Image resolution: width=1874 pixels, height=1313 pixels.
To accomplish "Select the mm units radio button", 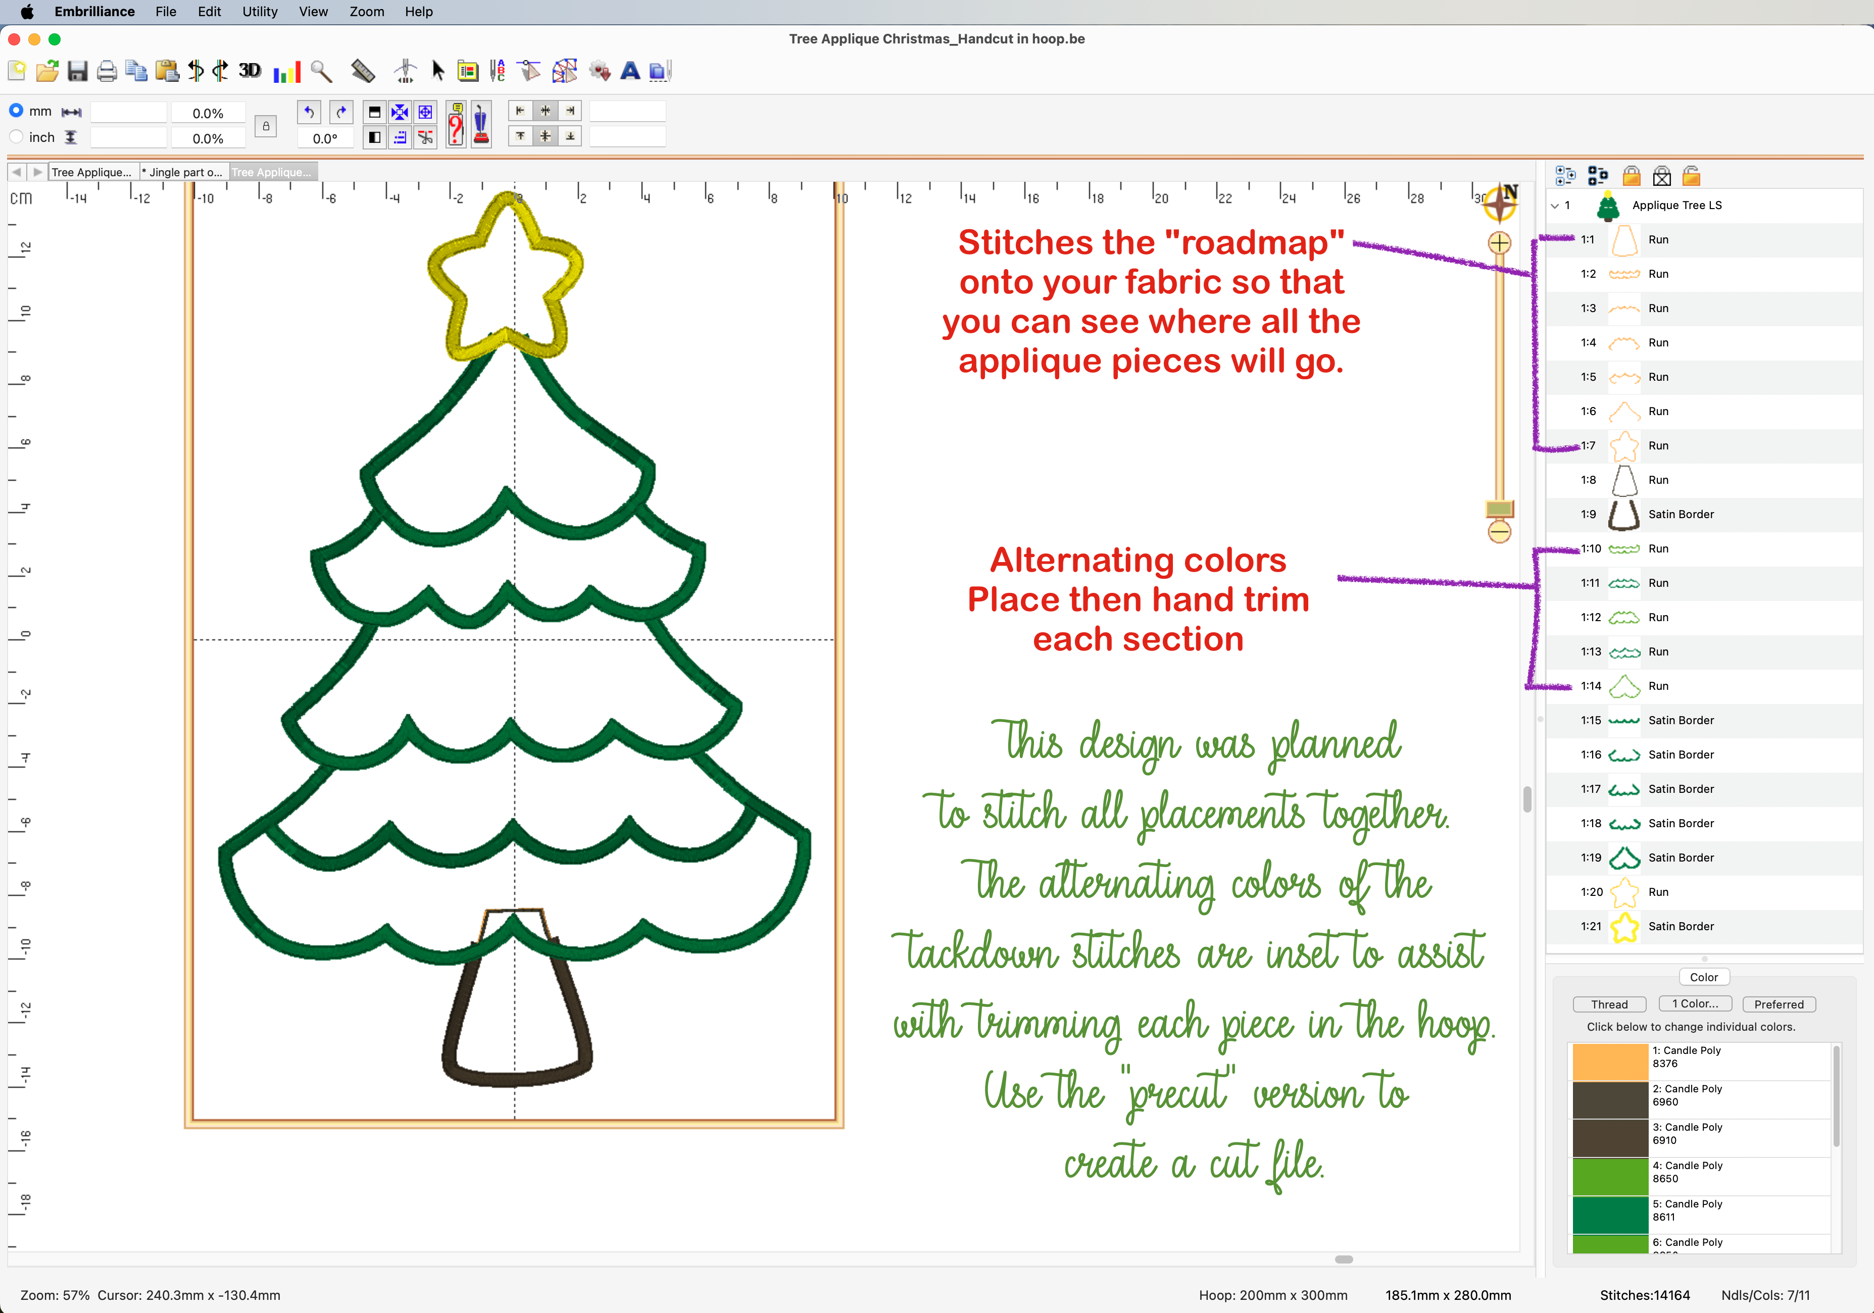I will 16,110.
